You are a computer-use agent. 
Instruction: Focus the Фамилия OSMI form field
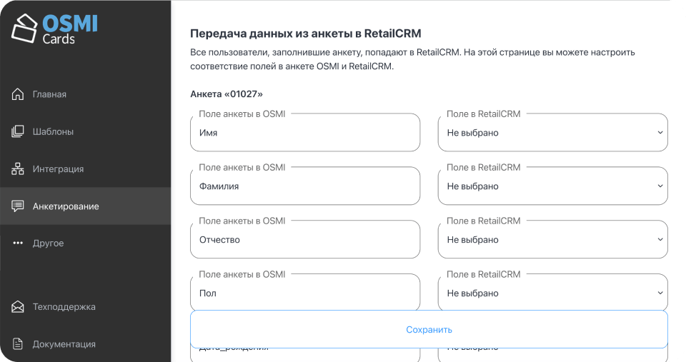[305, 186]
